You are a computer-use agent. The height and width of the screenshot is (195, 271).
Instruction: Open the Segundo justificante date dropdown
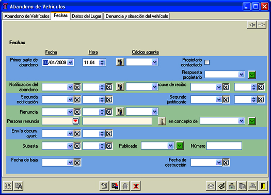219,100
